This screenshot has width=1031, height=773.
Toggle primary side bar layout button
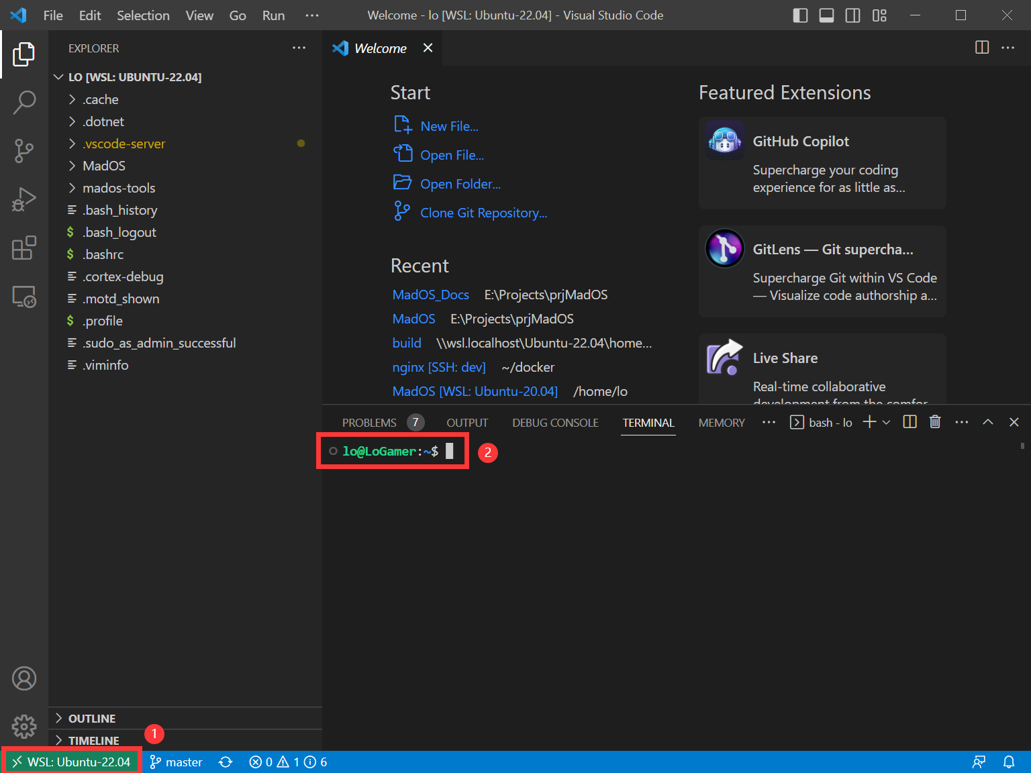(x=800, y=15)
